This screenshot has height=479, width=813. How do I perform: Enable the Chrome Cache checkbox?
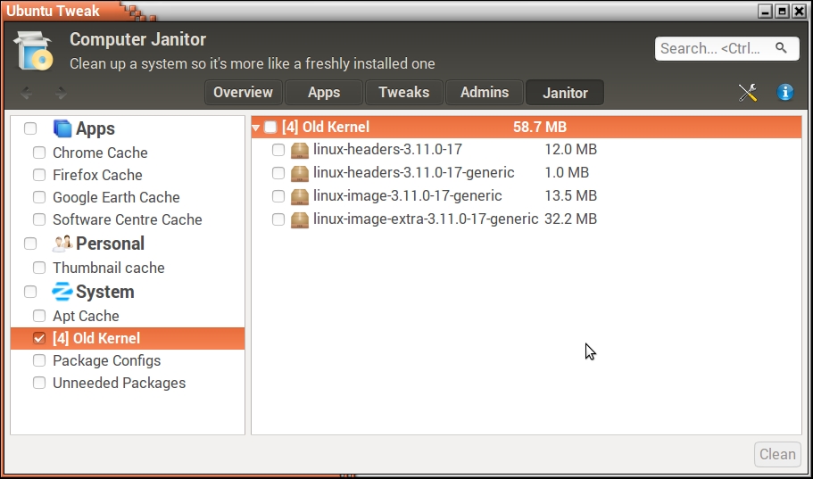pyautogui.click(x=39, y=153)
